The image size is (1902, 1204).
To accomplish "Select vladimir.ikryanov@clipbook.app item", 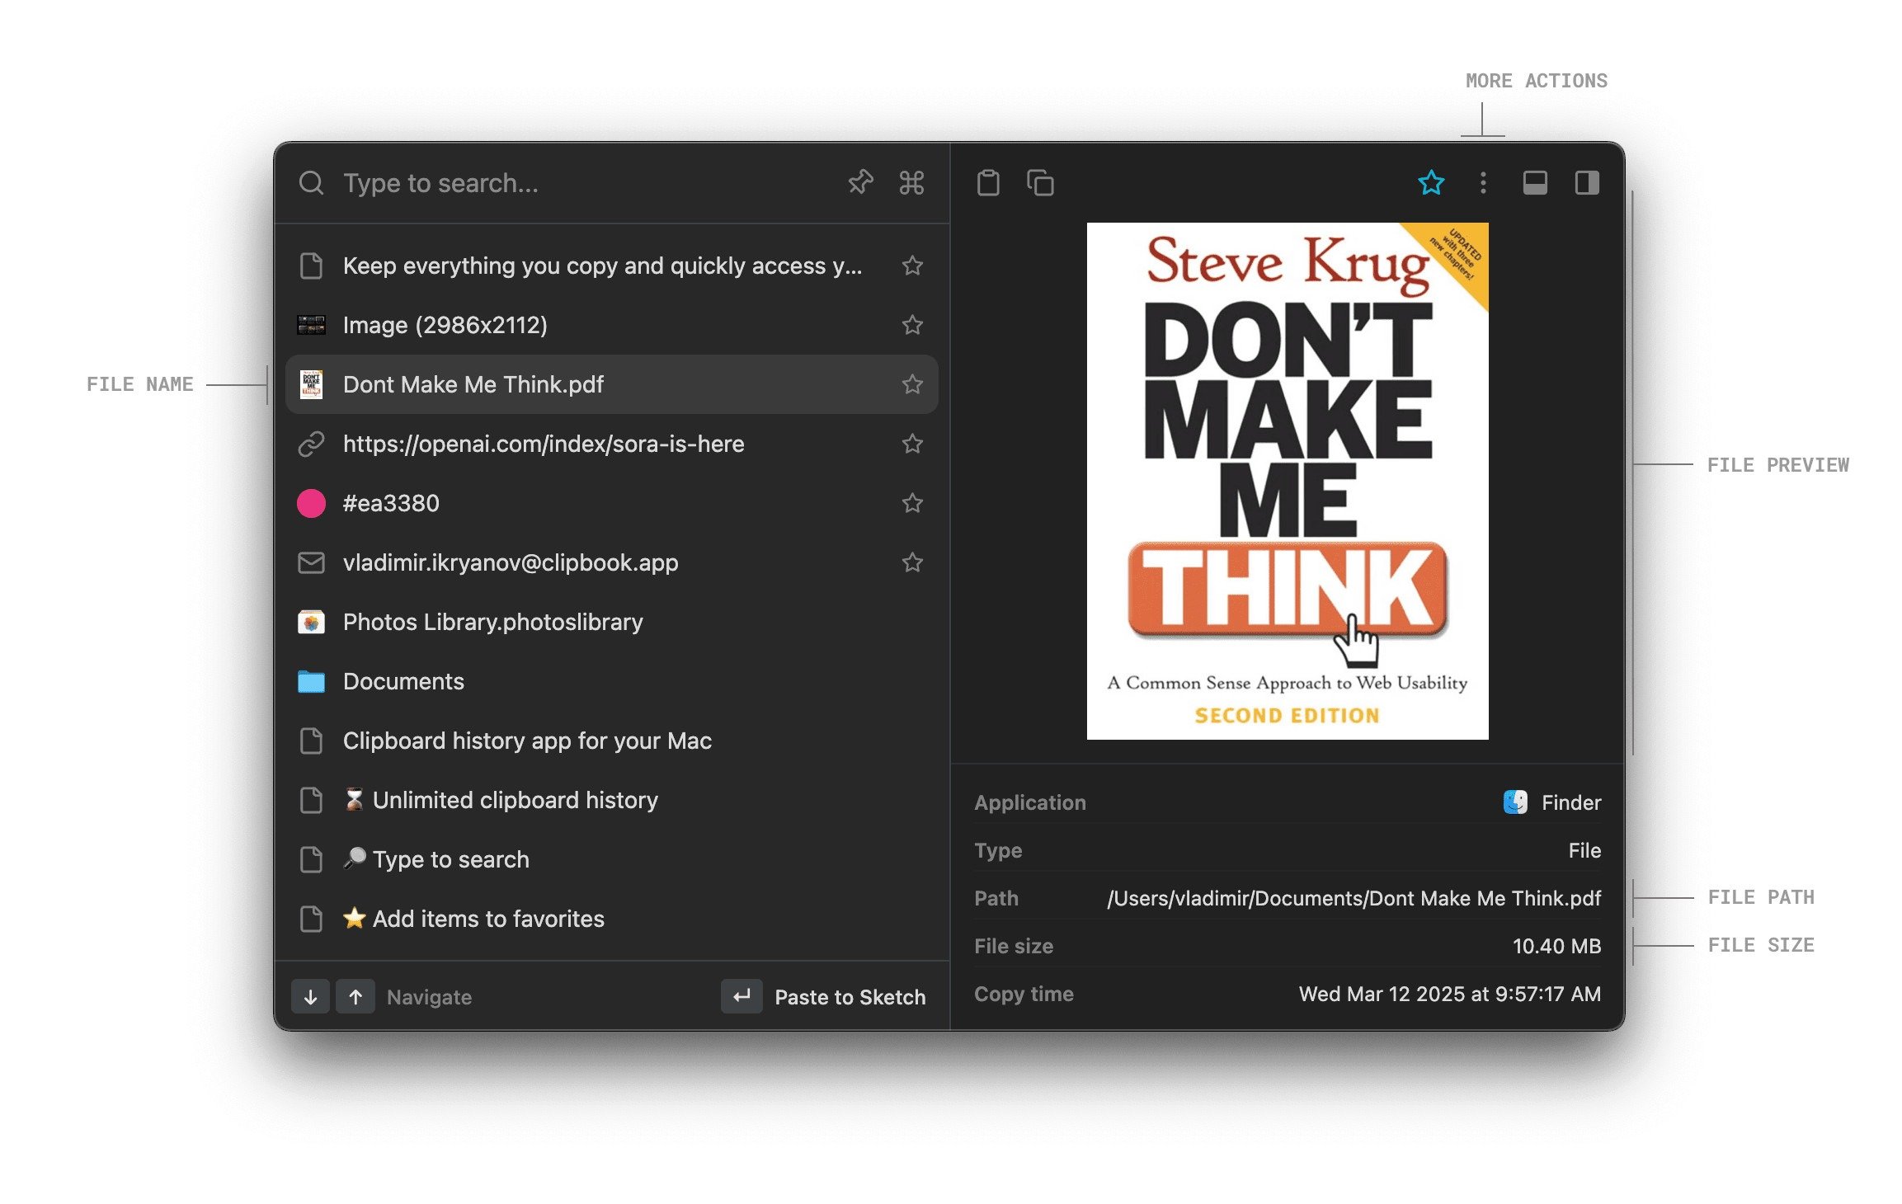I will [x=611, y=562].
